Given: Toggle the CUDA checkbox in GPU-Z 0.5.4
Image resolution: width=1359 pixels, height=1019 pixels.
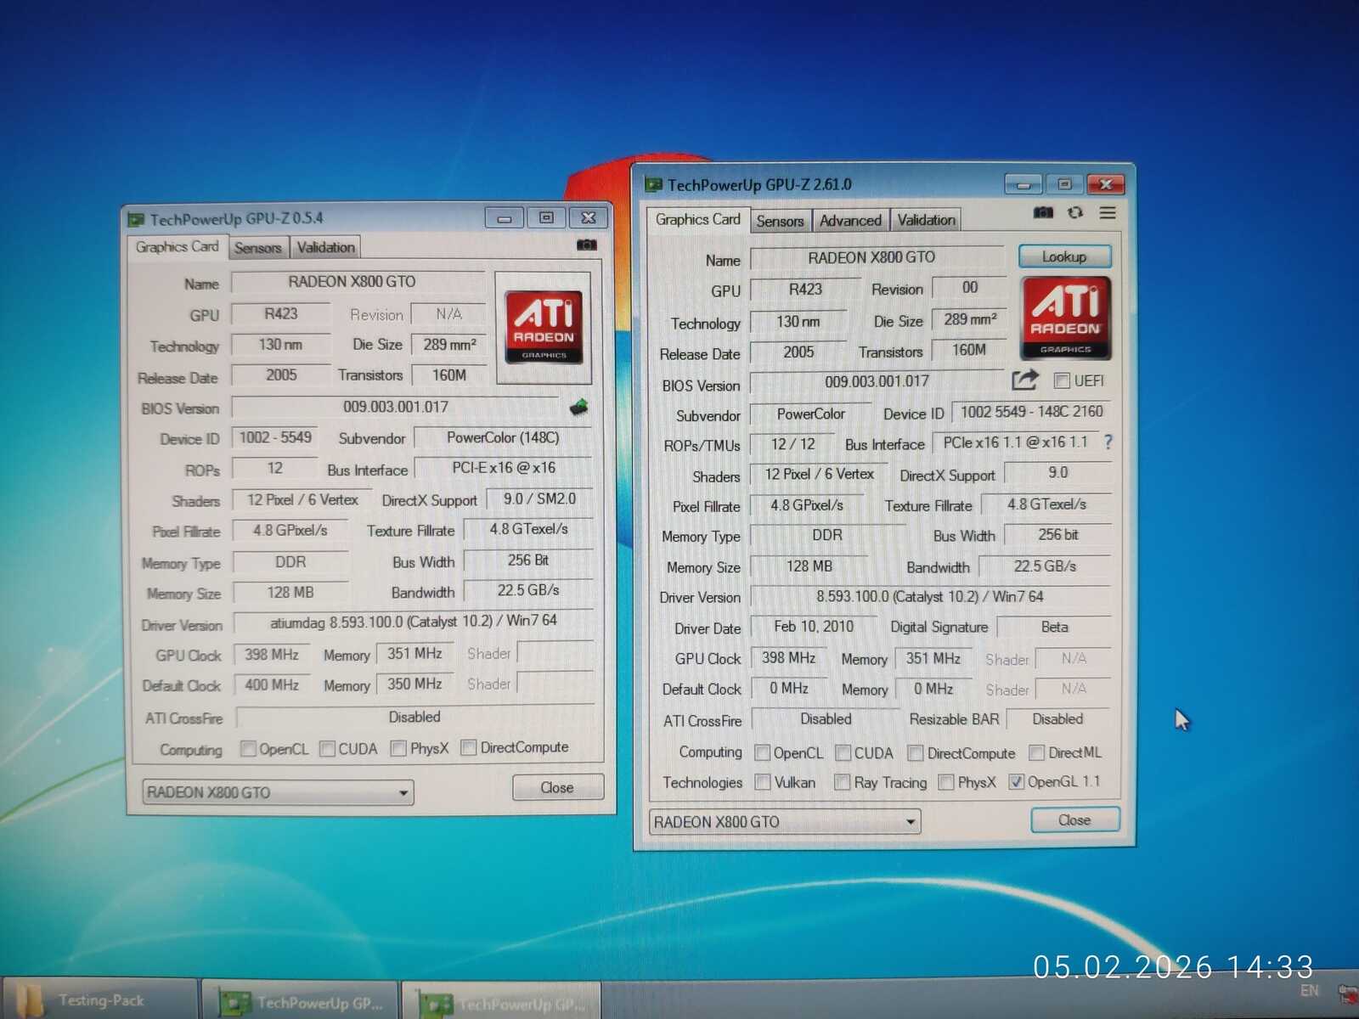Looking at the screenshot, I should (x=327, y=748).
